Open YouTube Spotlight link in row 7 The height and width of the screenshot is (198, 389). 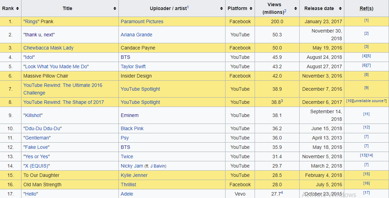click(x=140, y=89)
